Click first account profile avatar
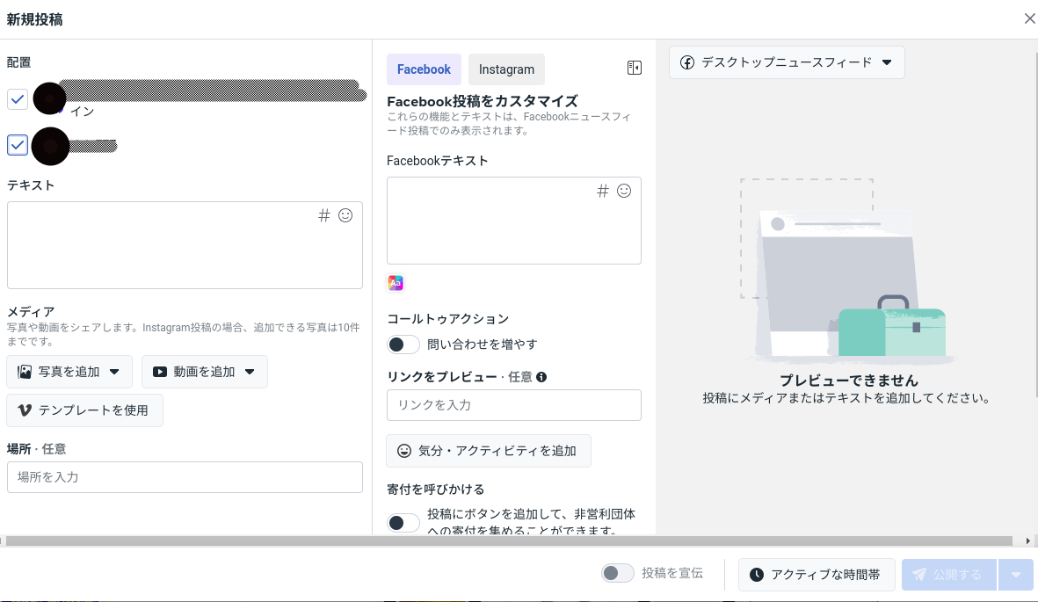The width and height of the screenshot is (1038, 602). tap(49, 98)
